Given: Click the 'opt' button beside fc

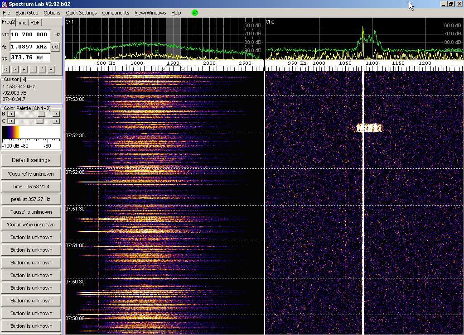Looking at the screenshot, I should pos(55,47).
